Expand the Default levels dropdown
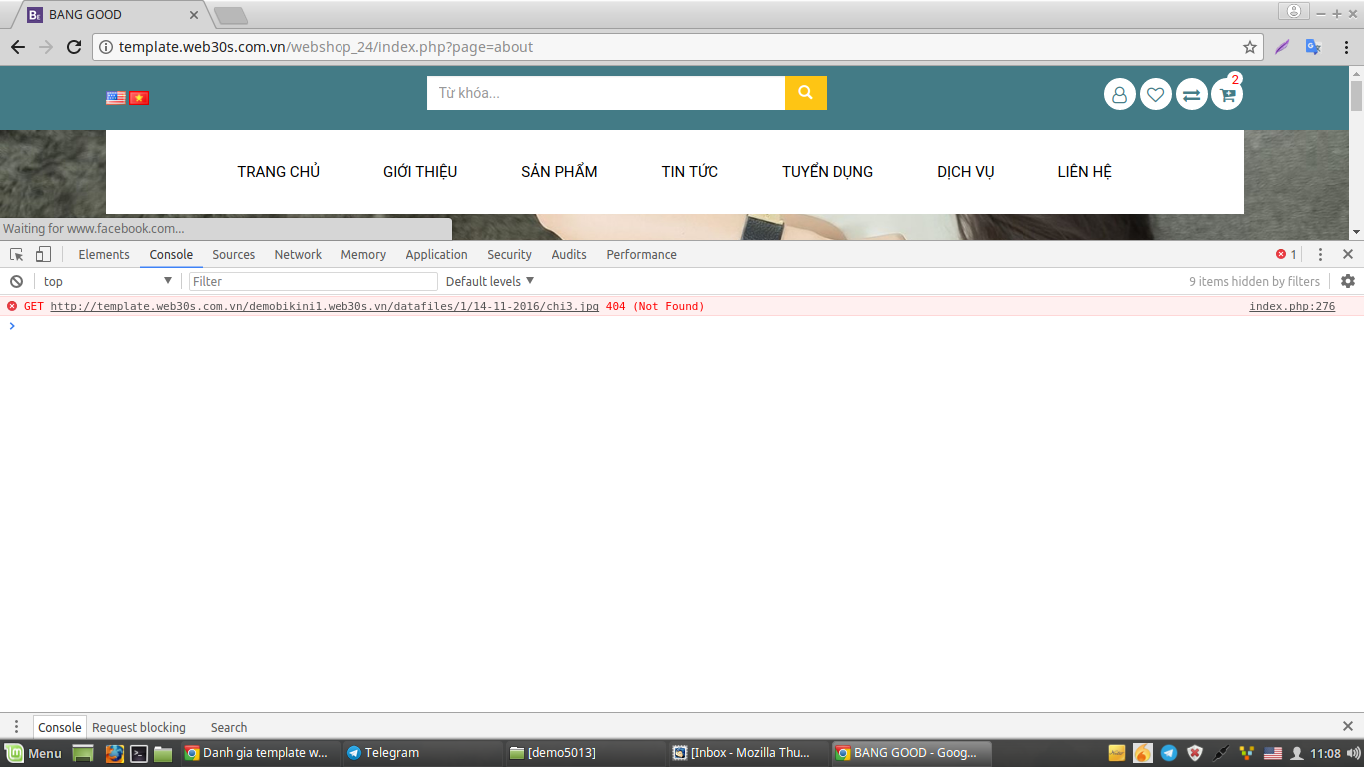The width and height of the screenshot is (1364, 767). tap(490, 281)
